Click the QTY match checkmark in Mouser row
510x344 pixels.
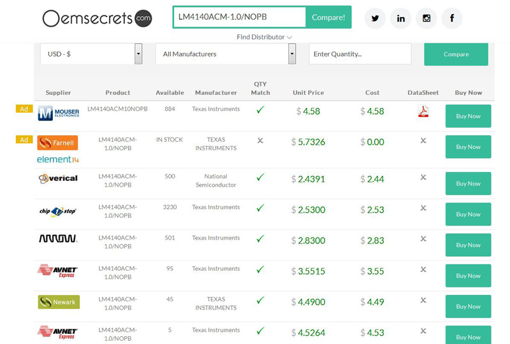click(260, 110)
